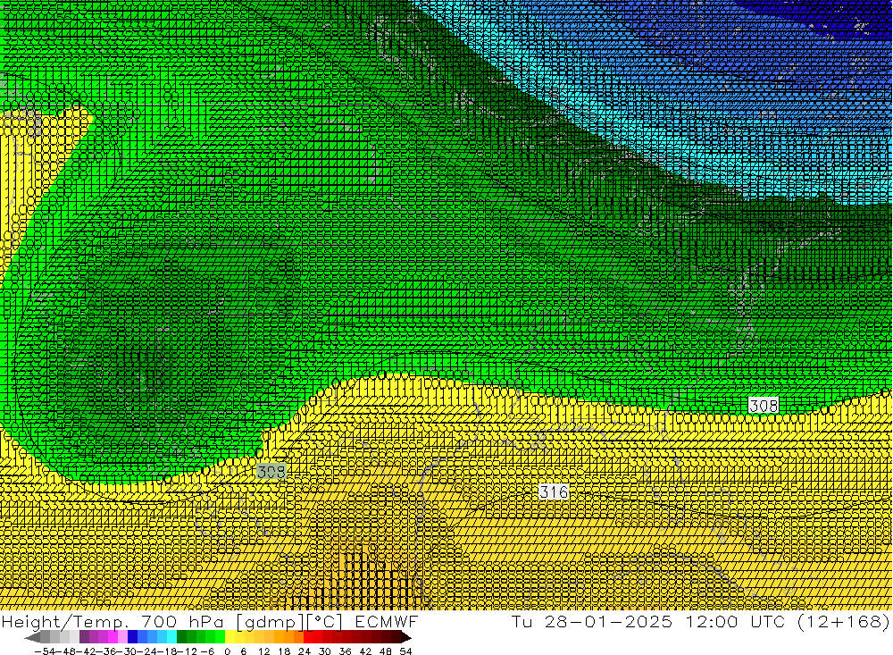Click the 0 value on the legend scale

(227, 651)
